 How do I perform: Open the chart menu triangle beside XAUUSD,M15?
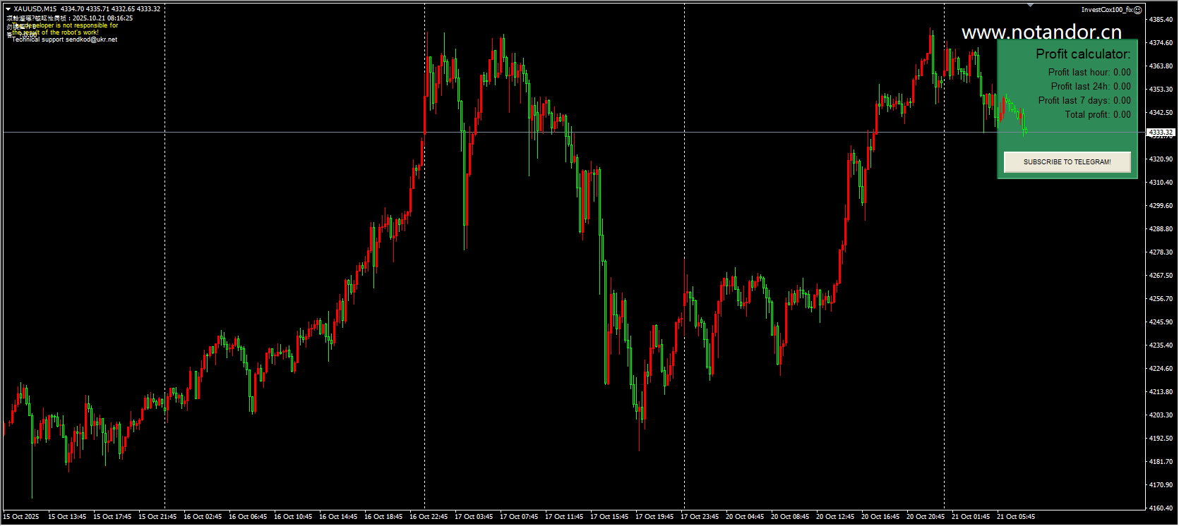[8, 9]
